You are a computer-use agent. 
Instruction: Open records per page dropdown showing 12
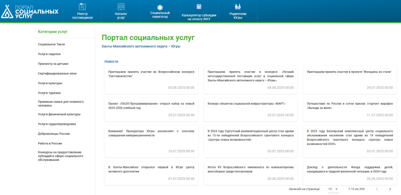tap(333, 189)
